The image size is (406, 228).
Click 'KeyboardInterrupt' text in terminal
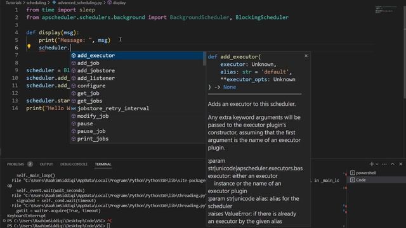(27, 215)
